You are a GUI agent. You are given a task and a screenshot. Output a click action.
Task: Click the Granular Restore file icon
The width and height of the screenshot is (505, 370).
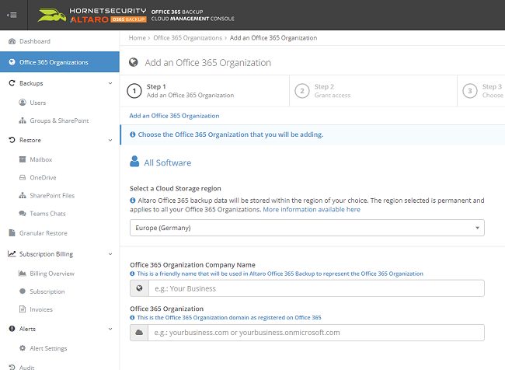[x=12, y=232]
